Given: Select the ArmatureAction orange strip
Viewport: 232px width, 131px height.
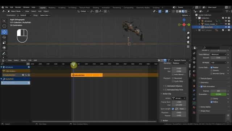Looking at the screenshot, I should pos(87,75).
